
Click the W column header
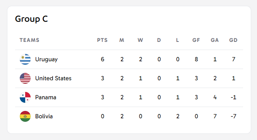(x=140, y=40)
